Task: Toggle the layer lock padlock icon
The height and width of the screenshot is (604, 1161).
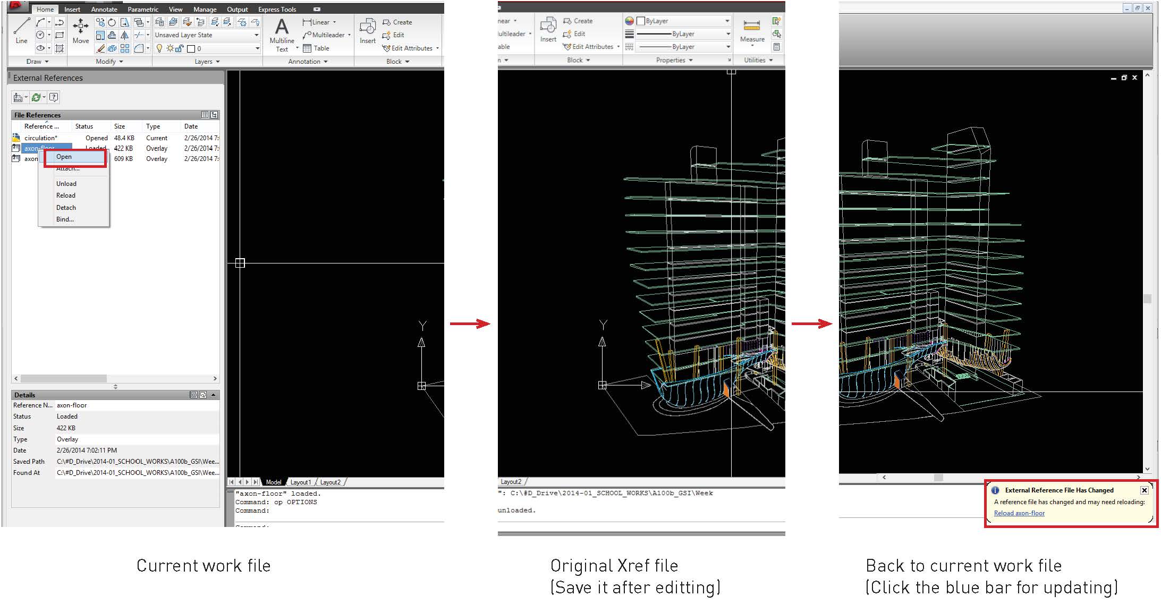Action: click(180, 48)
